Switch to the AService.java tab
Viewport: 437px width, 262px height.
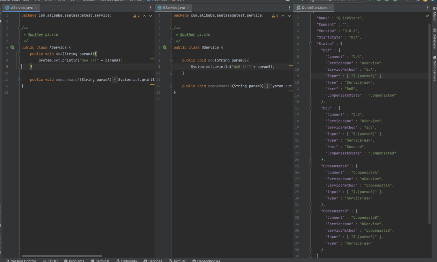[x=21, y=8]
